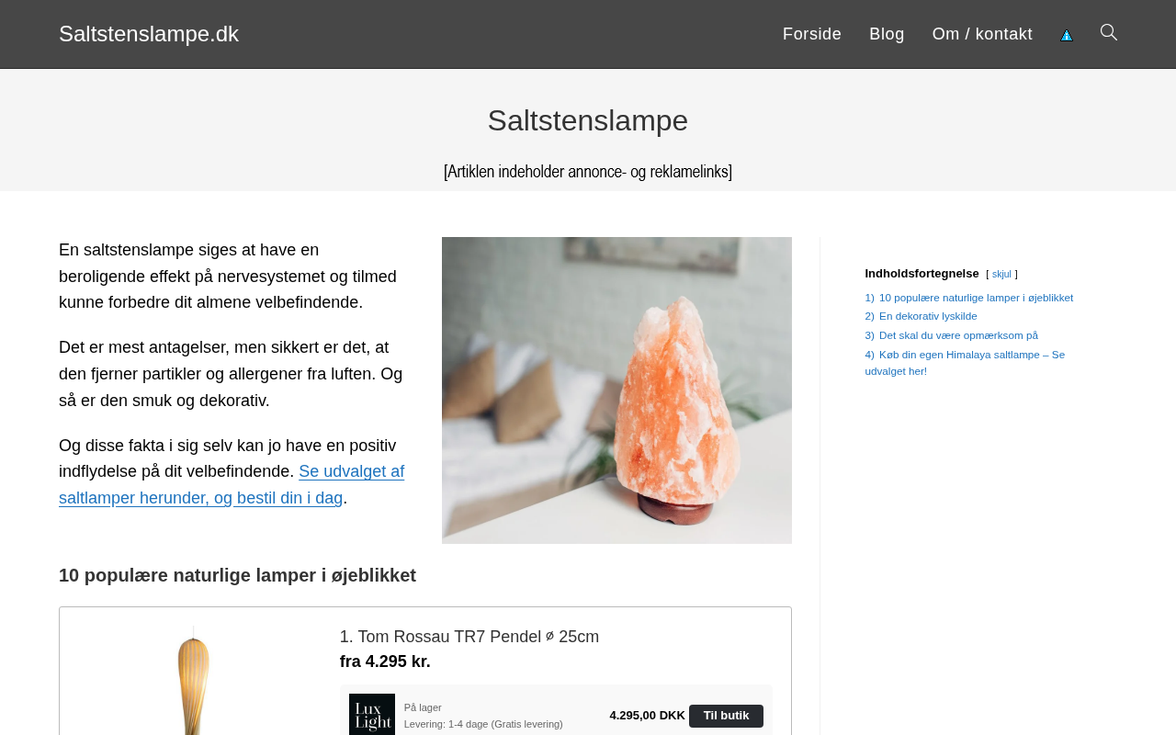Hide the table of contents via skjul
The width and height of the screenshot is (1176, 735).
[x=1001, y=275]
